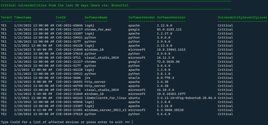Click the CveId column header
268x125 pixels.
61,17
